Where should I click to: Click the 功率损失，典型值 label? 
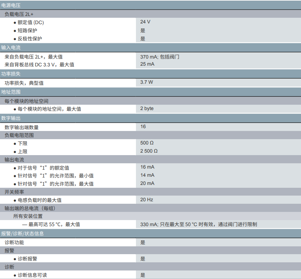click(24, 83)
